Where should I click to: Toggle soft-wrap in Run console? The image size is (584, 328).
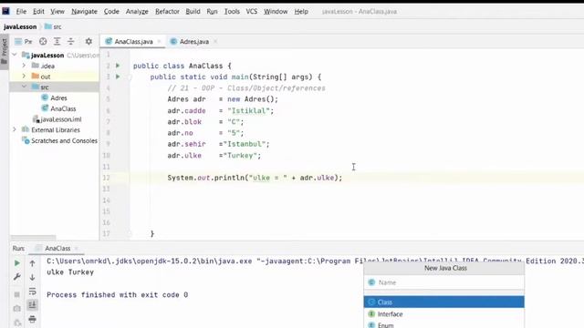pos(33,292)
